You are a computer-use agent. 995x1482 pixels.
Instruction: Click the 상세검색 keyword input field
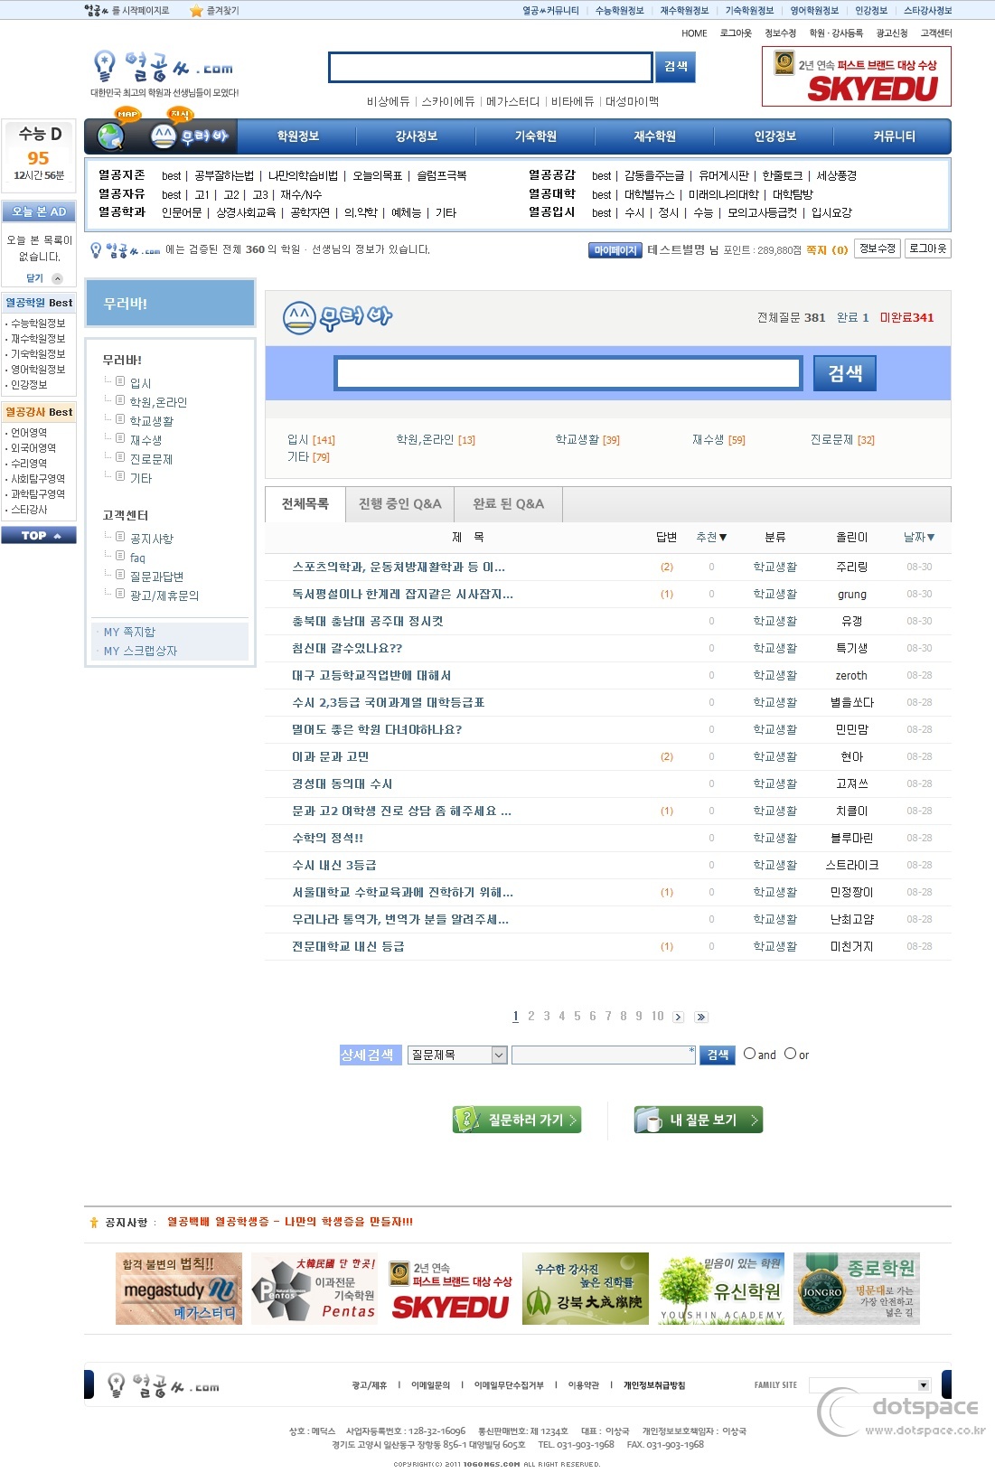[x=604, y=1055]
